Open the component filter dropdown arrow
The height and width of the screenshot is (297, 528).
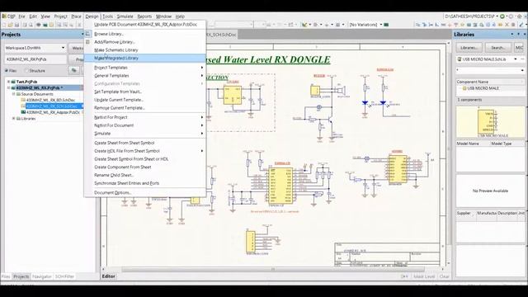[522, 70]
